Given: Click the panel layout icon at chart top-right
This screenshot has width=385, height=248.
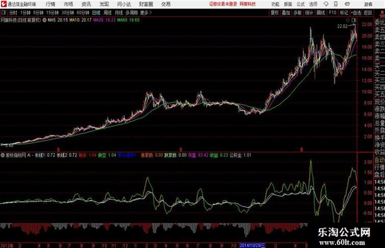Looking at the screenshot, I should [354, 20].
